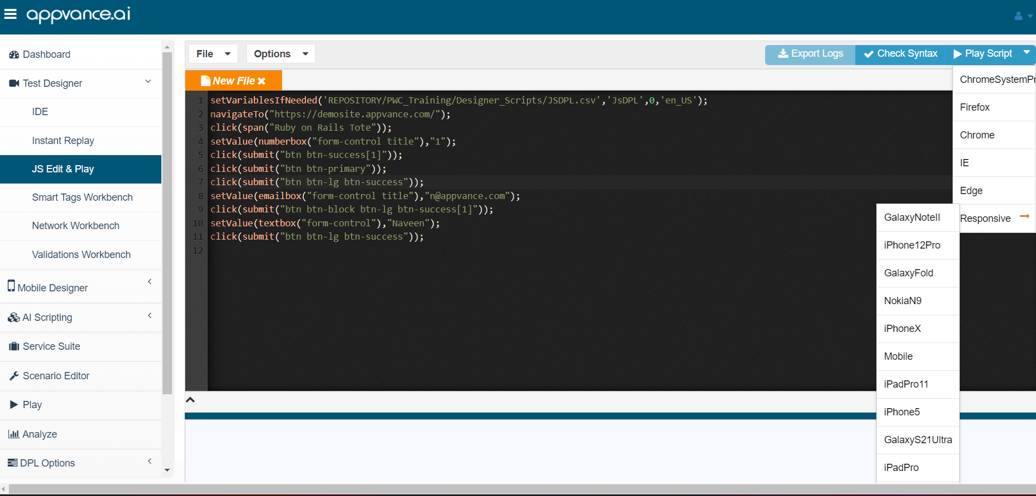
Task: Place cursor on empty line 12 in editor
Action: point(579,250)
